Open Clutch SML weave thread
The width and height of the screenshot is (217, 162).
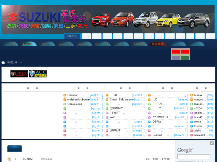coord(122,99)
